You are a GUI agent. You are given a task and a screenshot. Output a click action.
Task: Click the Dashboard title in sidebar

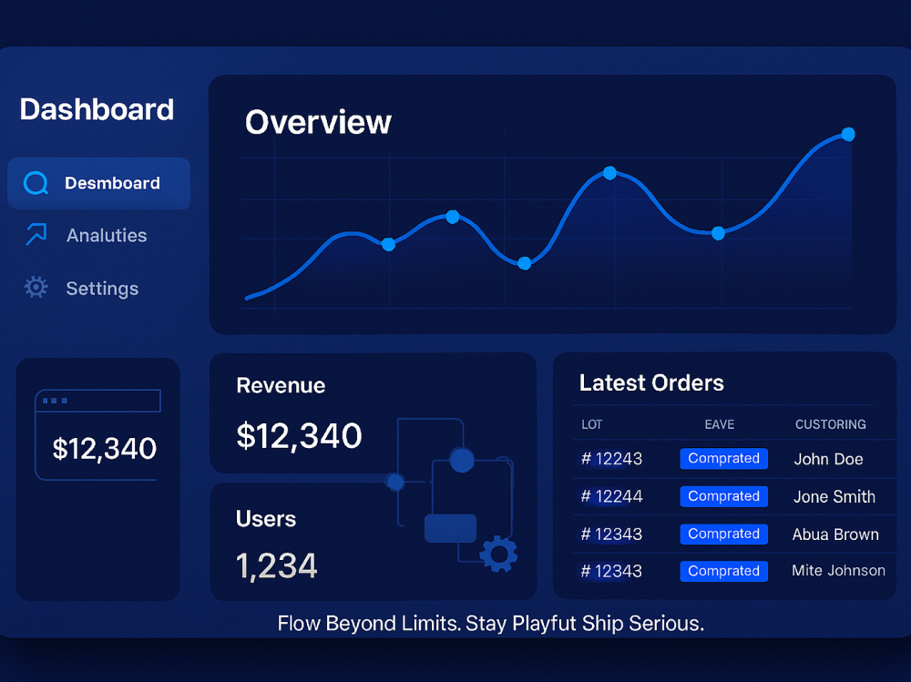pyautogui.click(x=97, y=109)
